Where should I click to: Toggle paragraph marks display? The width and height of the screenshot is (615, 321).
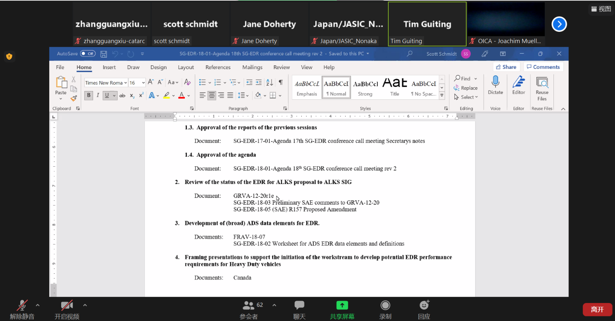[x=281, y=82]
